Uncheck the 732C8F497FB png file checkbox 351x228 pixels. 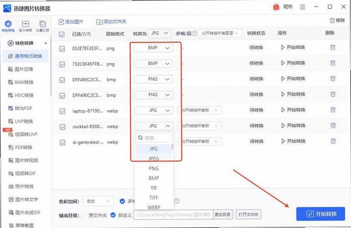pos(62,64)
